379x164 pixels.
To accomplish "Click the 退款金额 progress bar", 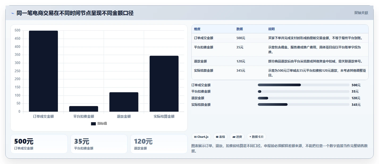I will (304, 98).
